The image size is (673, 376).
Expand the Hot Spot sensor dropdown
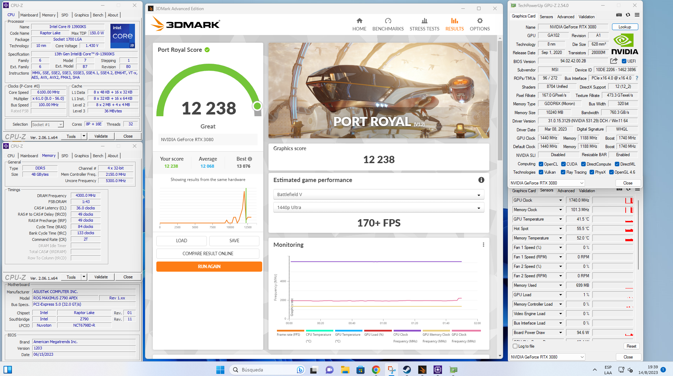[560, 229]
